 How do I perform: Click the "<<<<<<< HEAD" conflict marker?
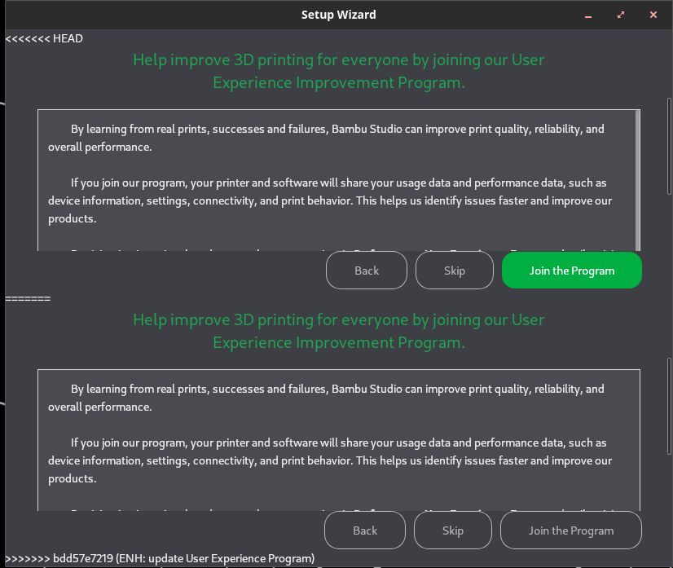(x=44, y=38)
